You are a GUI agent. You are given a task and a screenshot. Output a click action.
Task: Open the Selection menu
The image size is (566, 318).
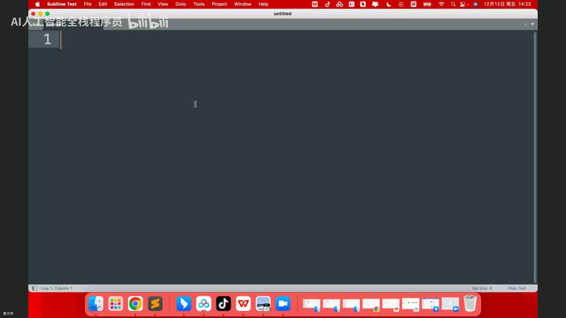(x=124, y=4)
